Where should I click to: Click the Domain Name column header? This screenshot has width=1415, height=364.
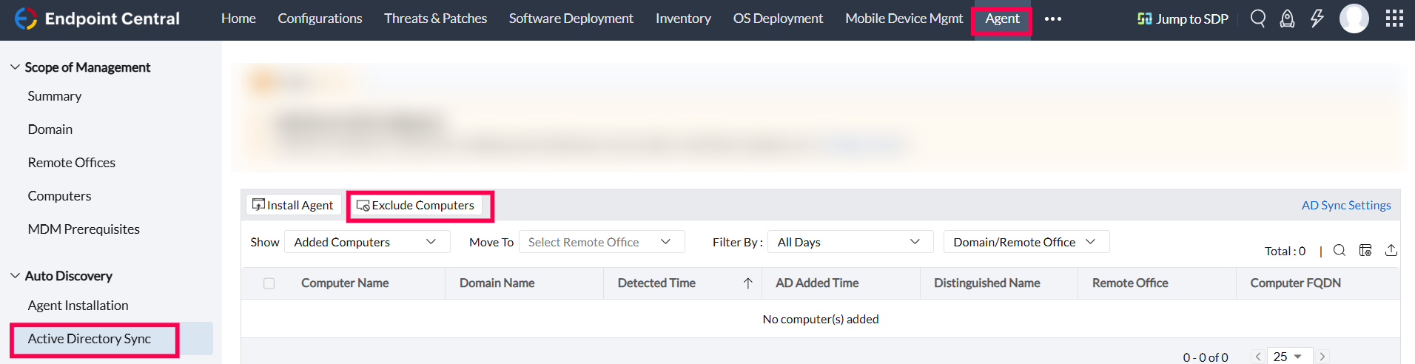pyautogui.click(x=497, y=283)
